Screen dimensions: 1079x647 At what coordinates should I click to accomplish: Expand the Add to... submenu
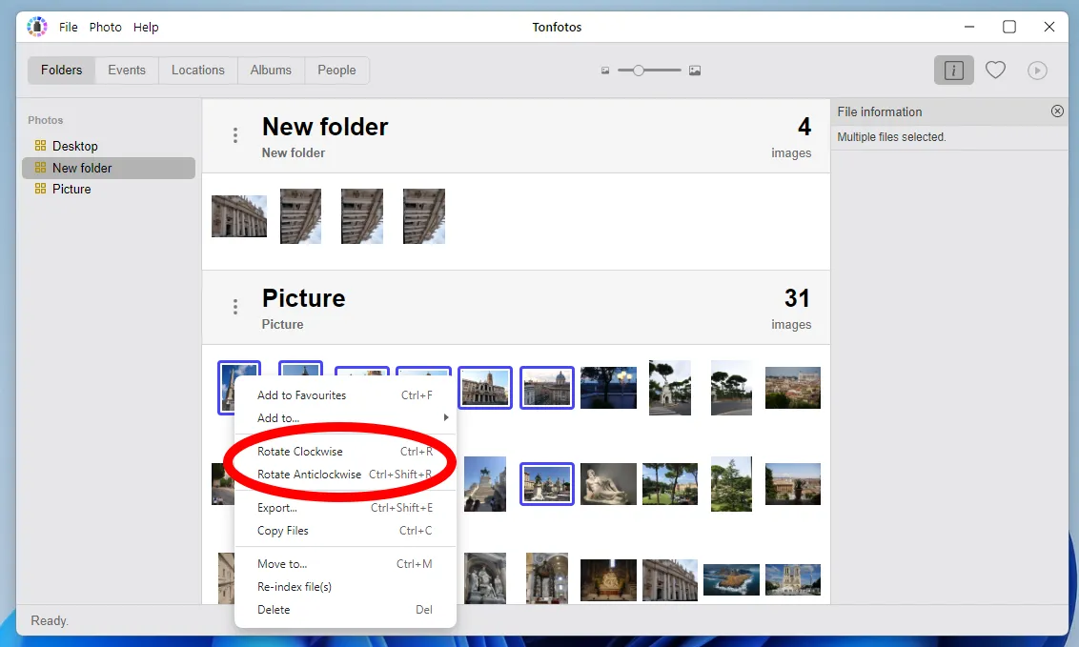279,417
